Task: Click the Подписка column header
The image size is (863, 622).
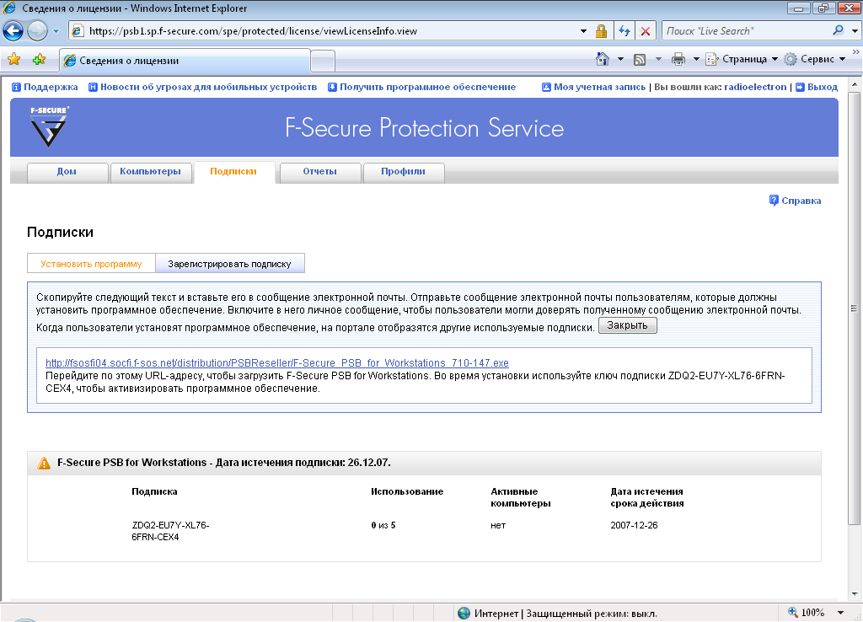Action: pos(155,491)
